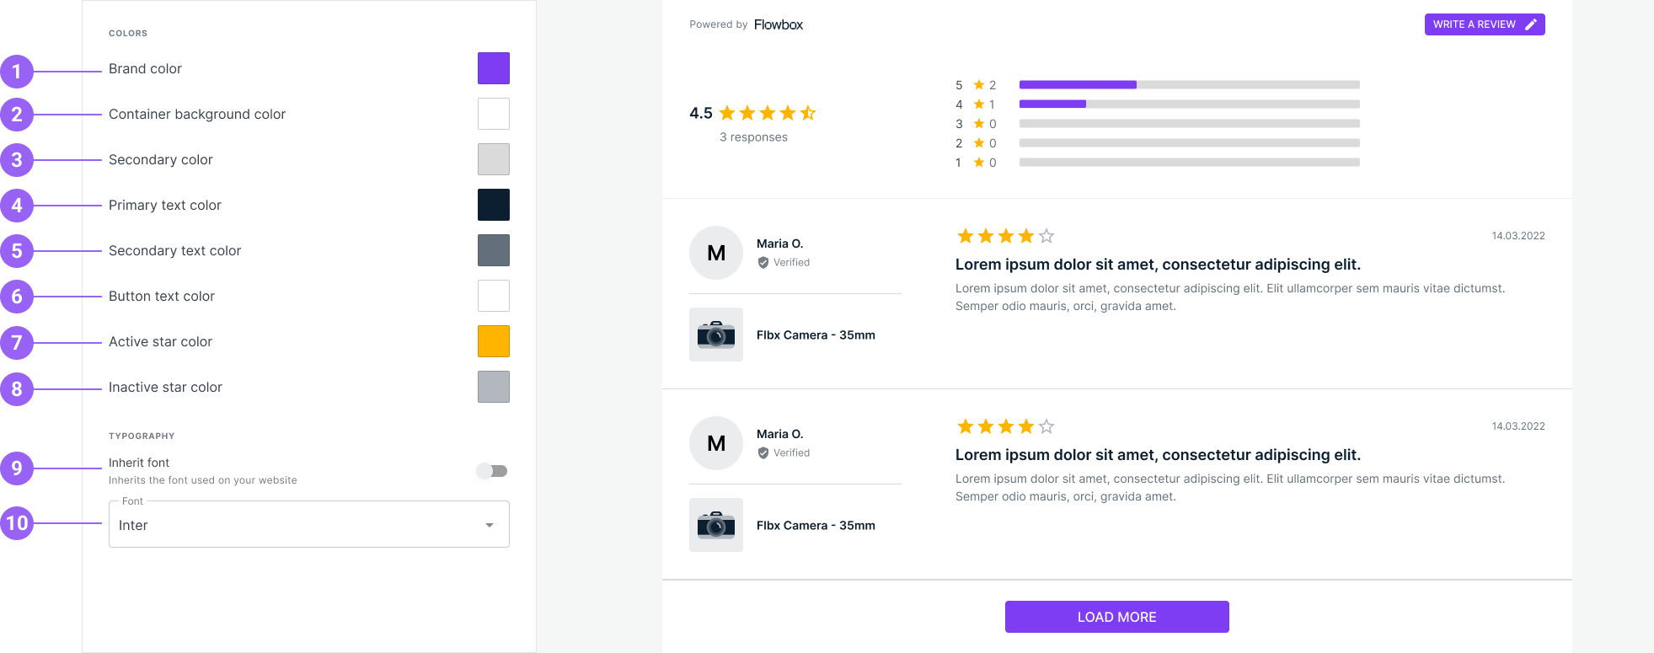Screen dimensions: 1654x653
Task: Click the first review's M avatar
Action: (716, 253)
